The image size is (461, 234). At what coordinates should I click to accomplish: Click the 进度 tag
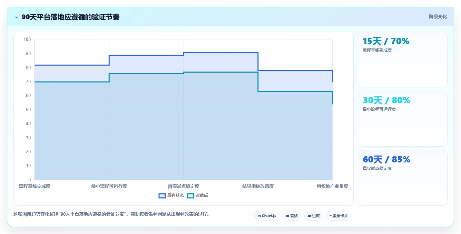coord(314,216)
